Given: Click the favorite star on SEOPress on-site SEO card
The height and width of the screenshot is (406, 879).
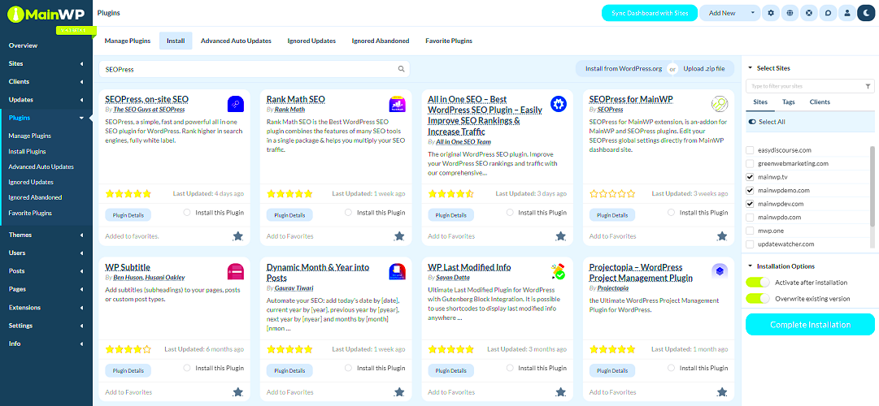Looking at the screenshot, I should 237,236.
